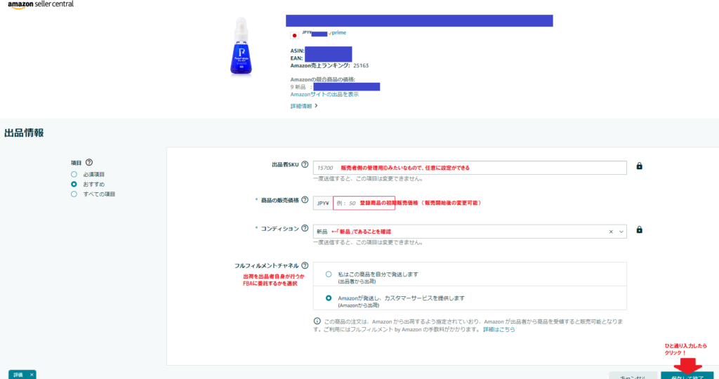719x379 pixels.
Task: Select the Amazonが発送し fulfillment option
Action: point(329,298)
